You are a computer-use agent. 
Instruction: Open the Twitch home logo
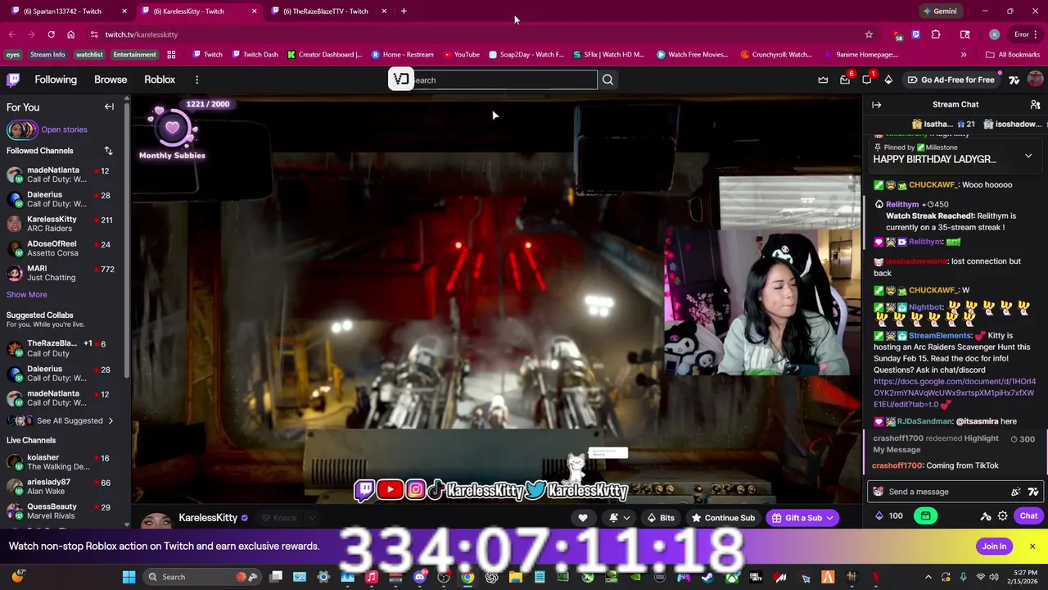(x=13, y=79)
